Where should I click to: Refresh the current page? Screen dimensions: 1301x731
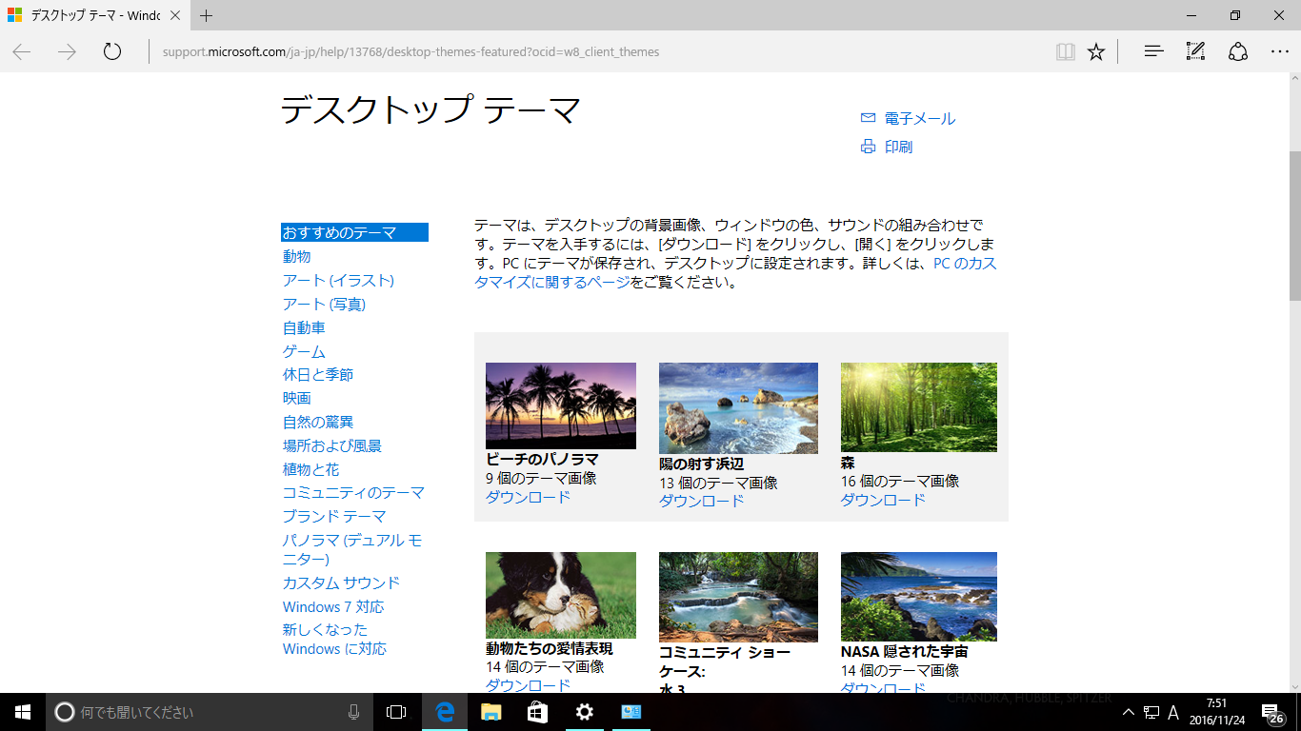(x=111, y=52)
